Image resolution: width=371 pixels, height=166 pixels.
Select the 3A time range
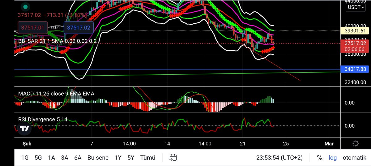coord(65,158)
